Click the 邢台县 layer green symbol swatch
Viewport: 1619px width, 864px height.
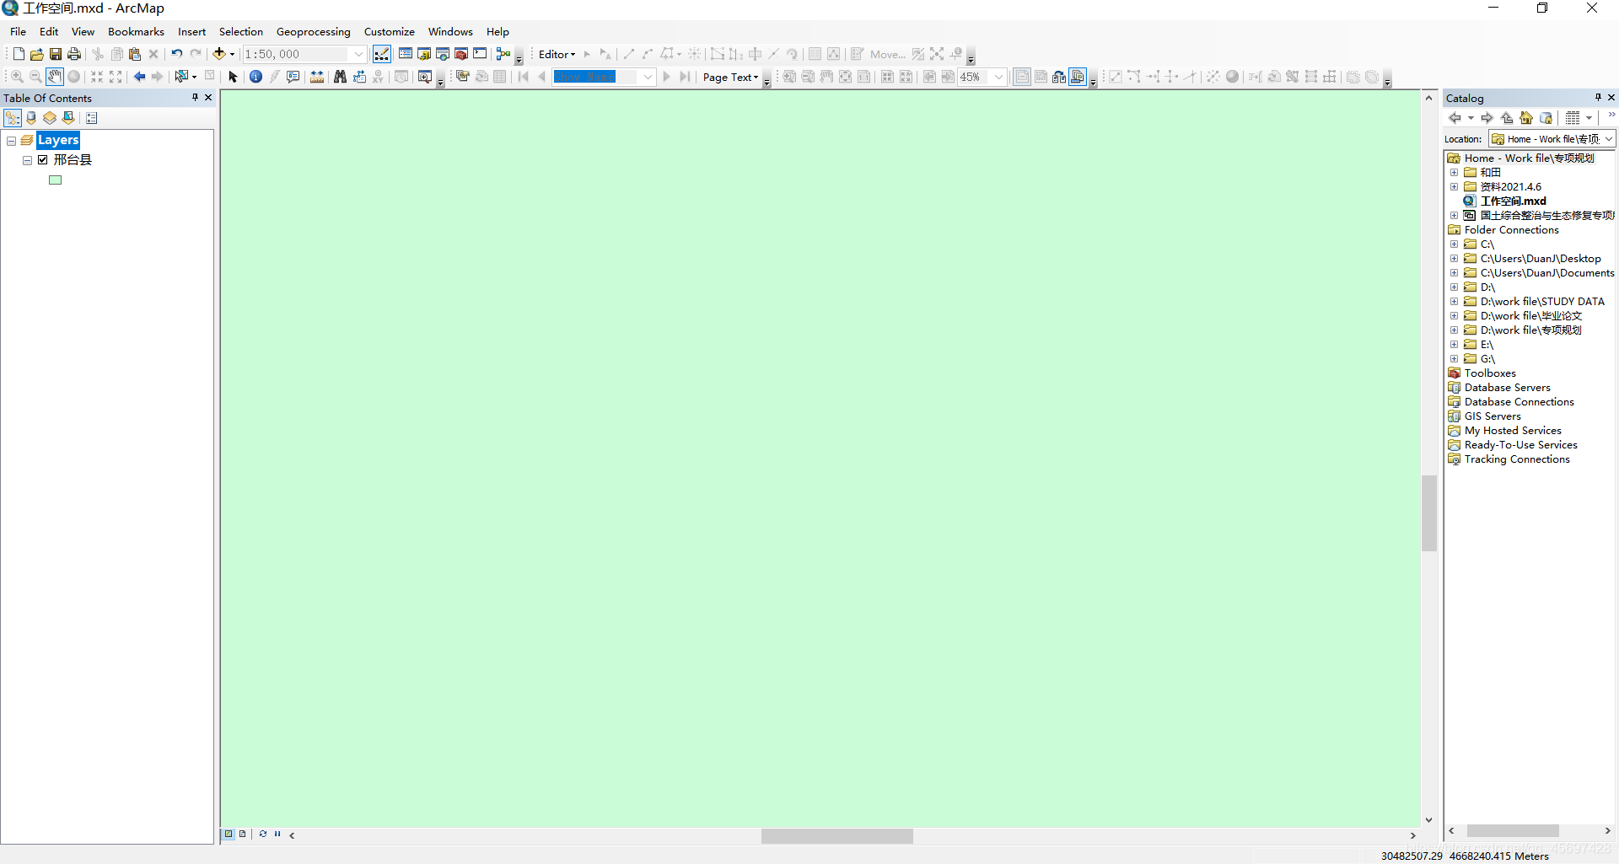pyautogui.click(x=56, y=180)
